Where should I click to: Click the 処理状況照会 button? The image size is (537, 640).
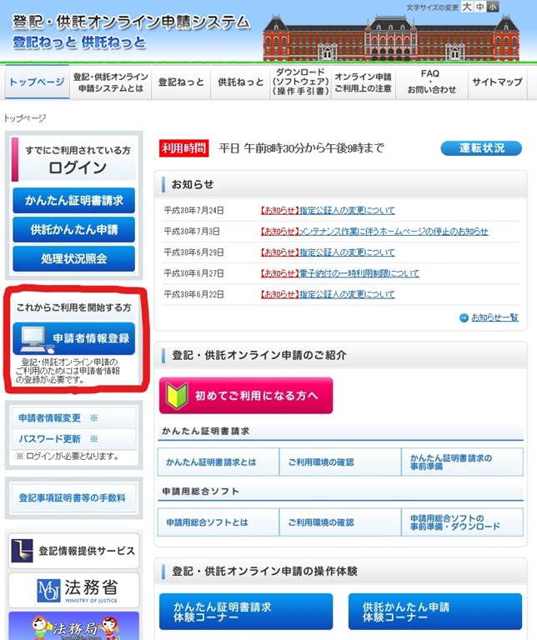click(x=73, y=259)
